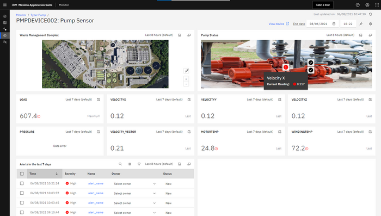
Task: Click the Monitor breadcrumb link
Action: click(21, 15)
